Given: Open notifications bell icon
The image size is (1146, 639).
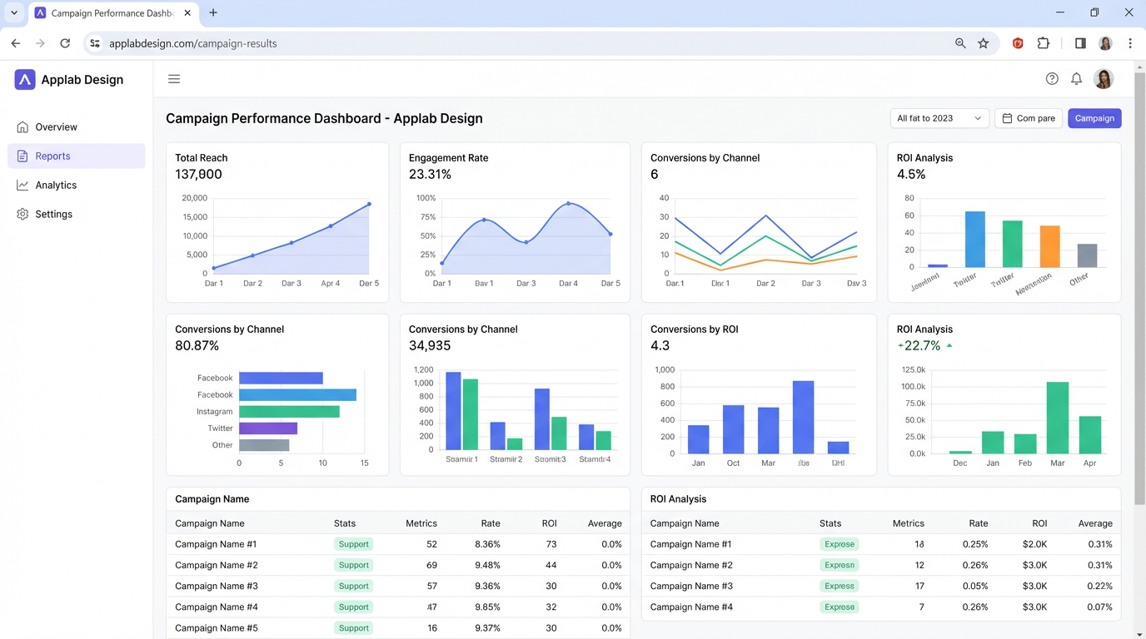Looking at the screenshot, I should pyautogui.click(x=1076, y=79).
